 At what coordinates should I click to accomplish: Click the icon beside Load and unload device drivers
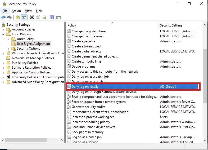pyautogui.click(x=69, y=127)
